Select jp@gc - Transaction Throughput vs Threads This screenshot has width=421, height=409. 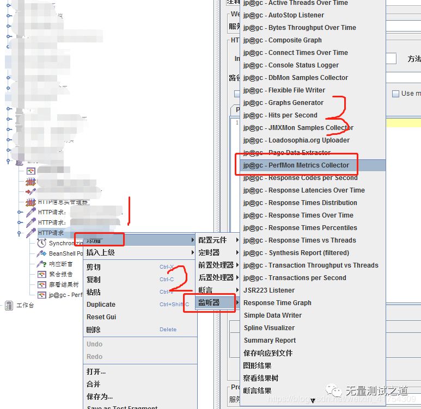(313, 265)
